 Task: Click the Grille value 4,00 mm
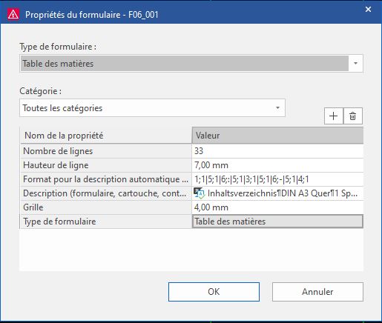click(x=277, y=207)
